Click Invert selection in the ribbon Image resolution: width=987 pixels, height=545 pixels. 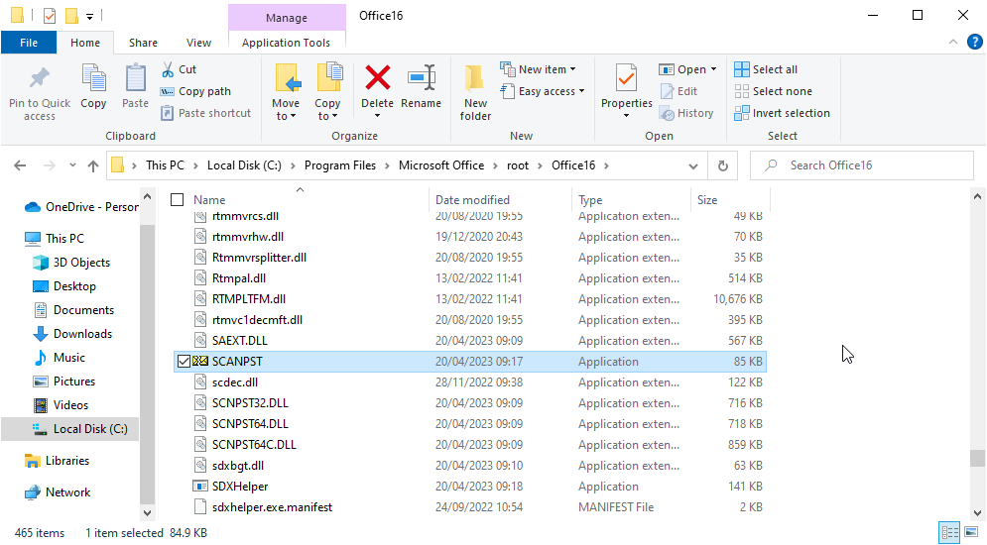[x=782, y=113]
